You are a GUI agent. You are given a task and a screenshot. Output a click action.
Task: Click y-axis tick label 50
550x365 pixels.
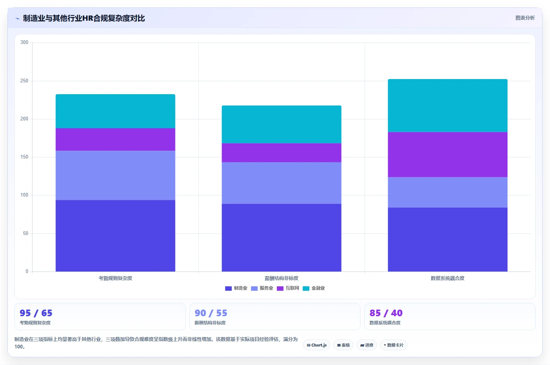tap(25, 233)
